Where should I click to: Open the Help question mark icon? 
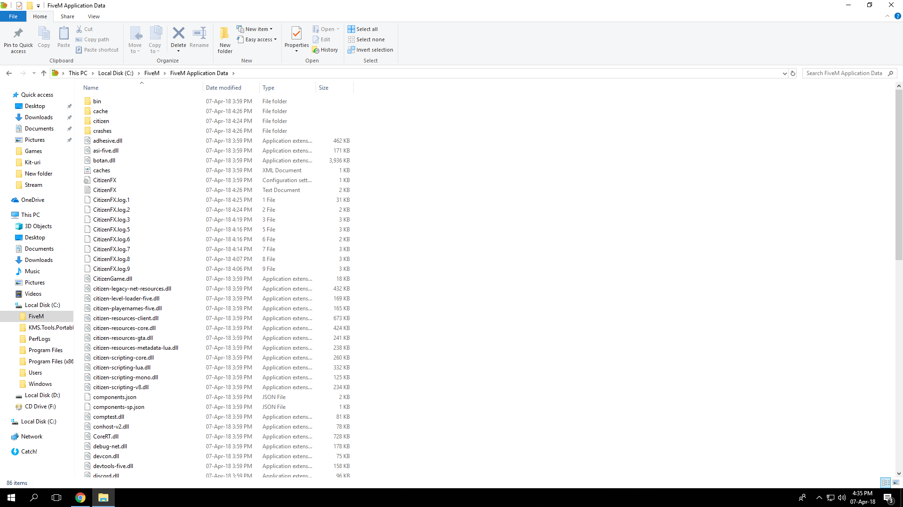[x=897, y=16]
